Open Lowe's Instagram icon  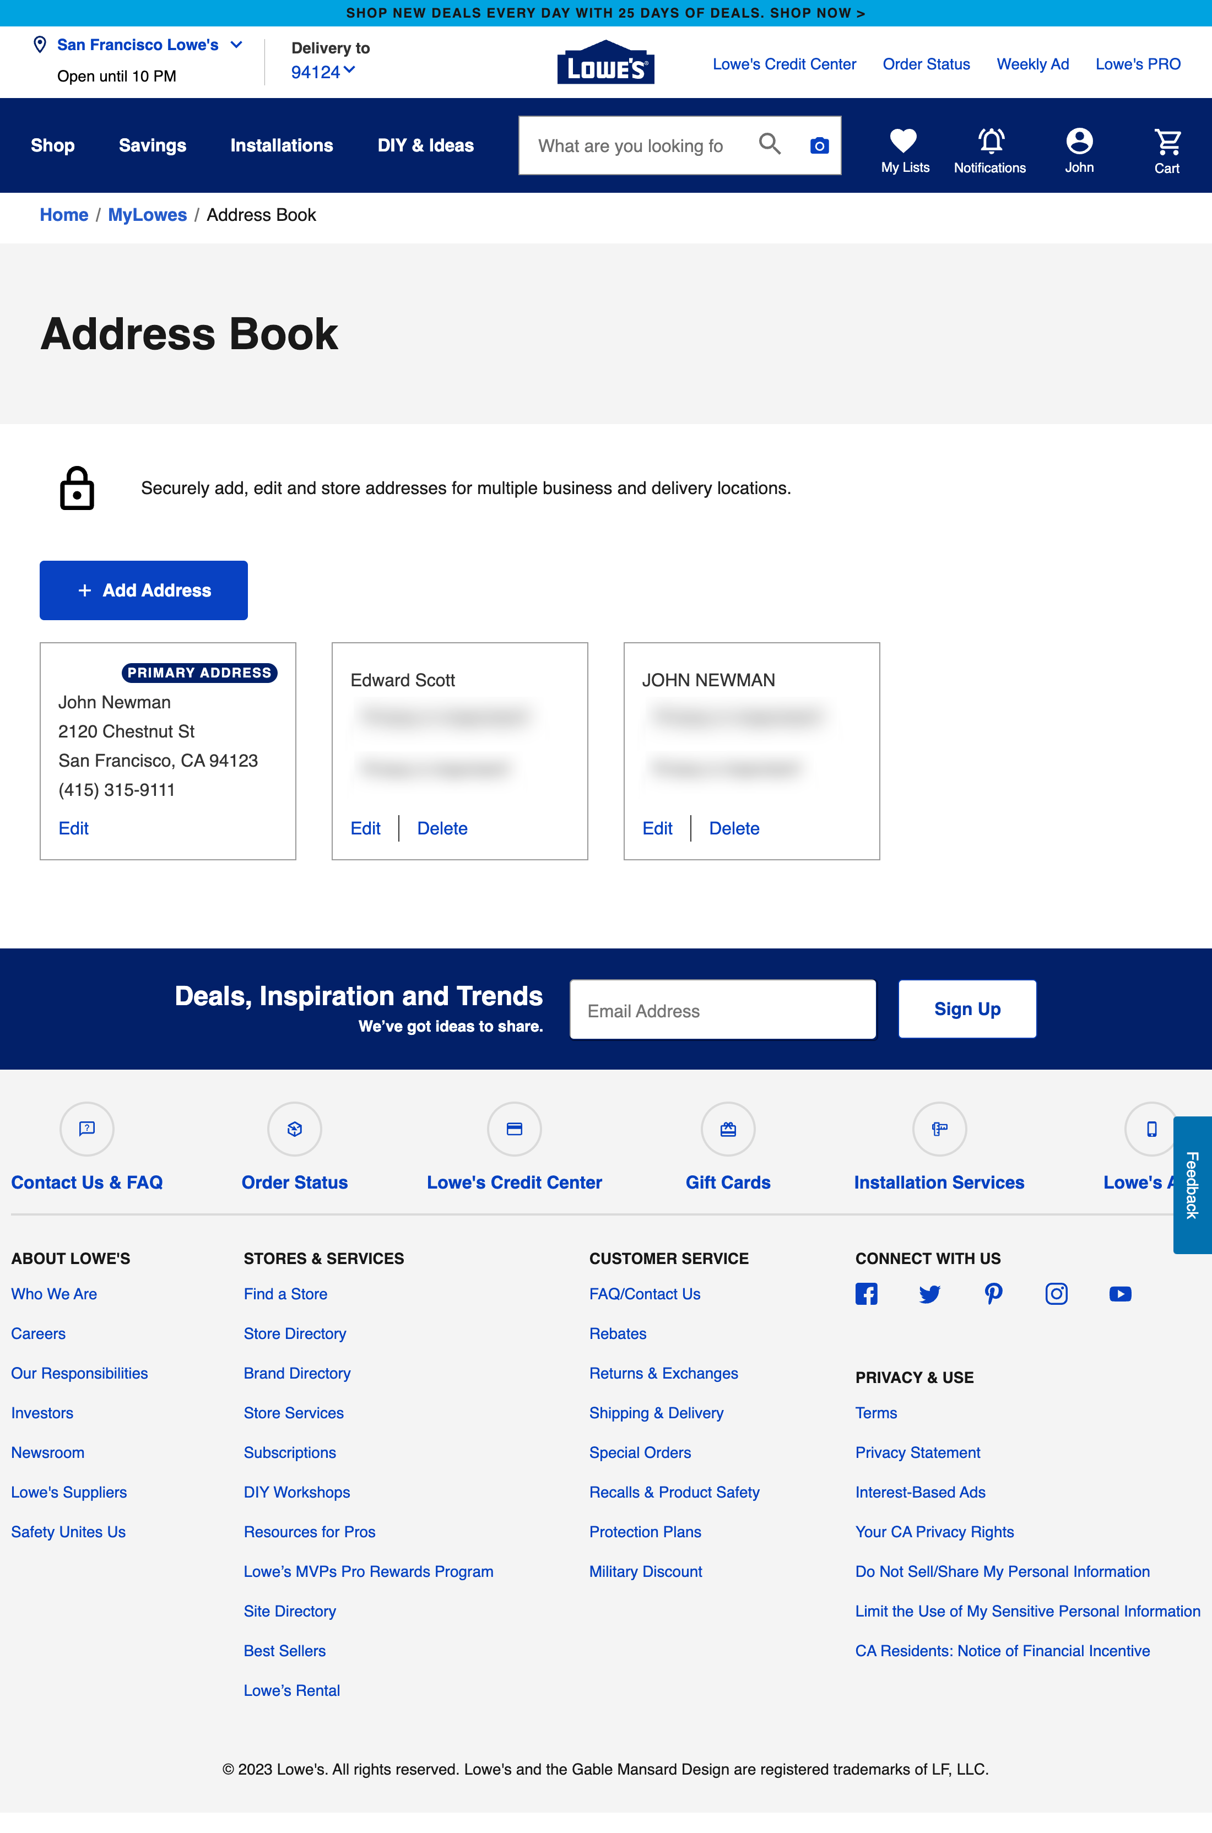click(x=1057, y=1294)
